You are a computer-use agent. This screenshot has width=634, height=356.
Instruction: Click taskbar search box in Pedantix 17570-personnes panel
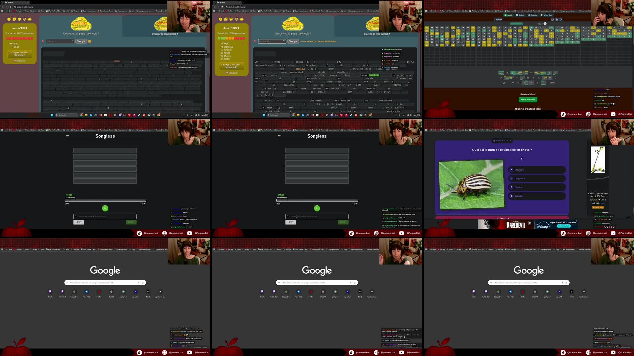67,115
